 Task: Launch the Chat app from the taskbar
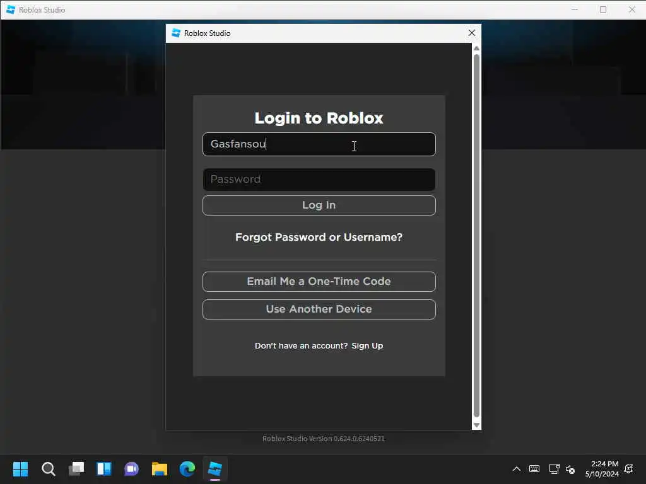131,469
